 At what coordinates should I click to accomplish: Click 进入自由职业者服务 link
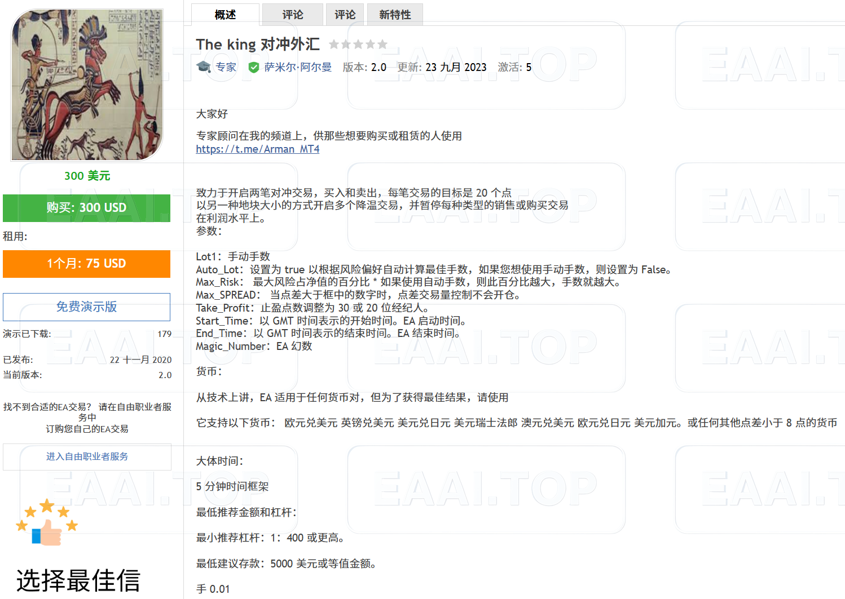(x=86, y=457)
